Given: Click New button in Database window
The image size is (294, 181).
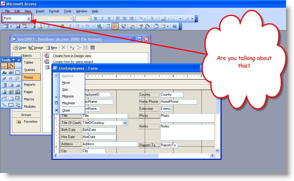Looking at the screenshot, I should 52,48.
